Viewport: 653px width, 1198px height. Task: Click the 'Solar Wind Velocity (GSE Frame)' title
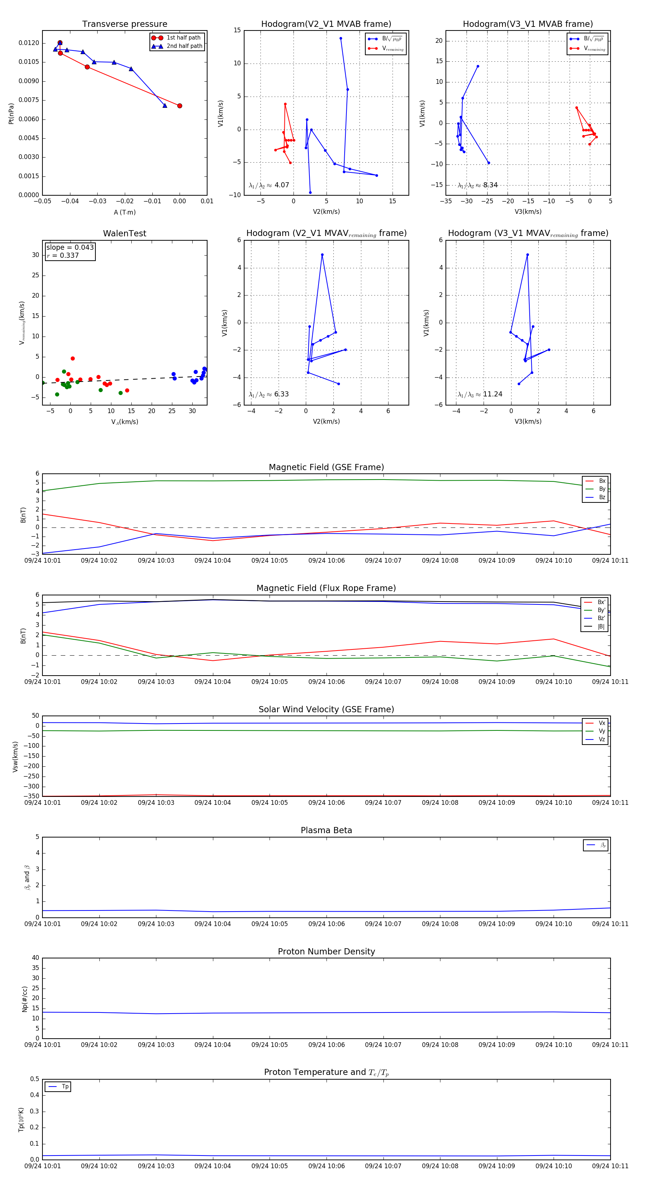tap(326, 709)
